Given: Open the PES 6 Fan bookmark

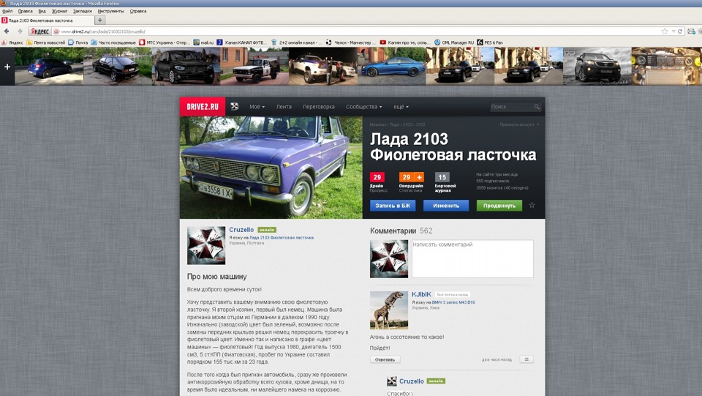Looking at the screenshot, I should (490, 42).
